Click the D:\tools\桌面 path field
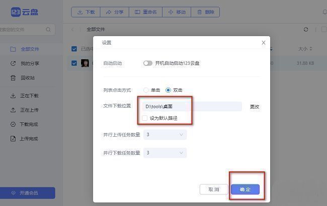 [x=192, y=106]
